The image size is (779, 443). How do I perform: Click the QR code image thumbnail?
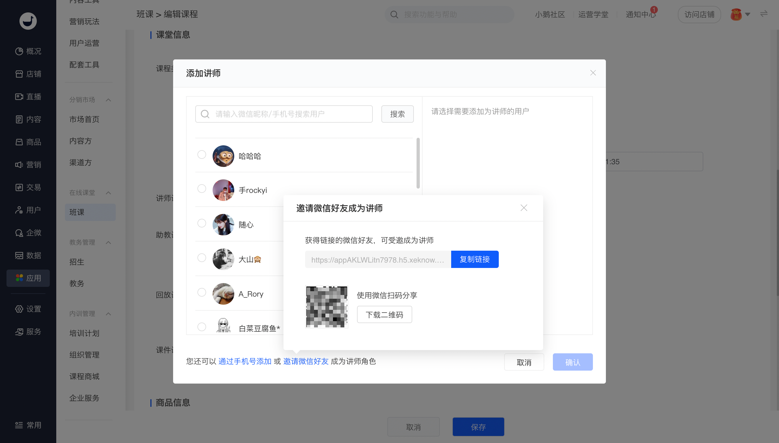pos(326,307)
